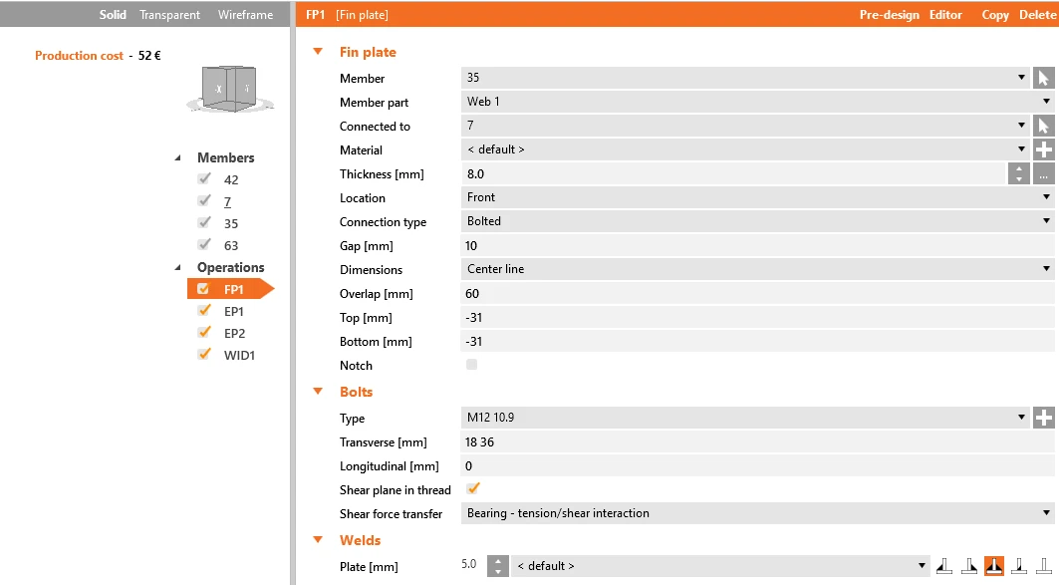Add a bolt type with the plus icon
This screenshot has width=1059, height=585.
1043,418
